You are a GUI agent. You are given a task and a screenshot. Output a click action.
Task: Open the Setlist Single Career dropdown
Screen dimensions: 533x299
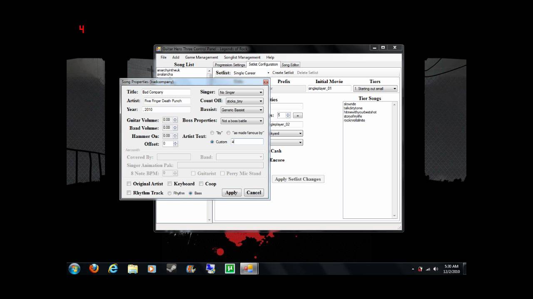point(251,73)
